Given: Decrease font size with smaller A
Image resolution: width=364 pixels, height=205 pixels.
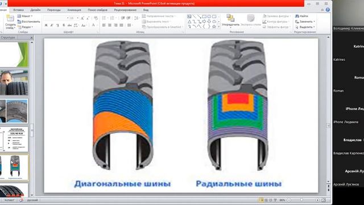Looking at the screenshot, I should click(88, 18).
